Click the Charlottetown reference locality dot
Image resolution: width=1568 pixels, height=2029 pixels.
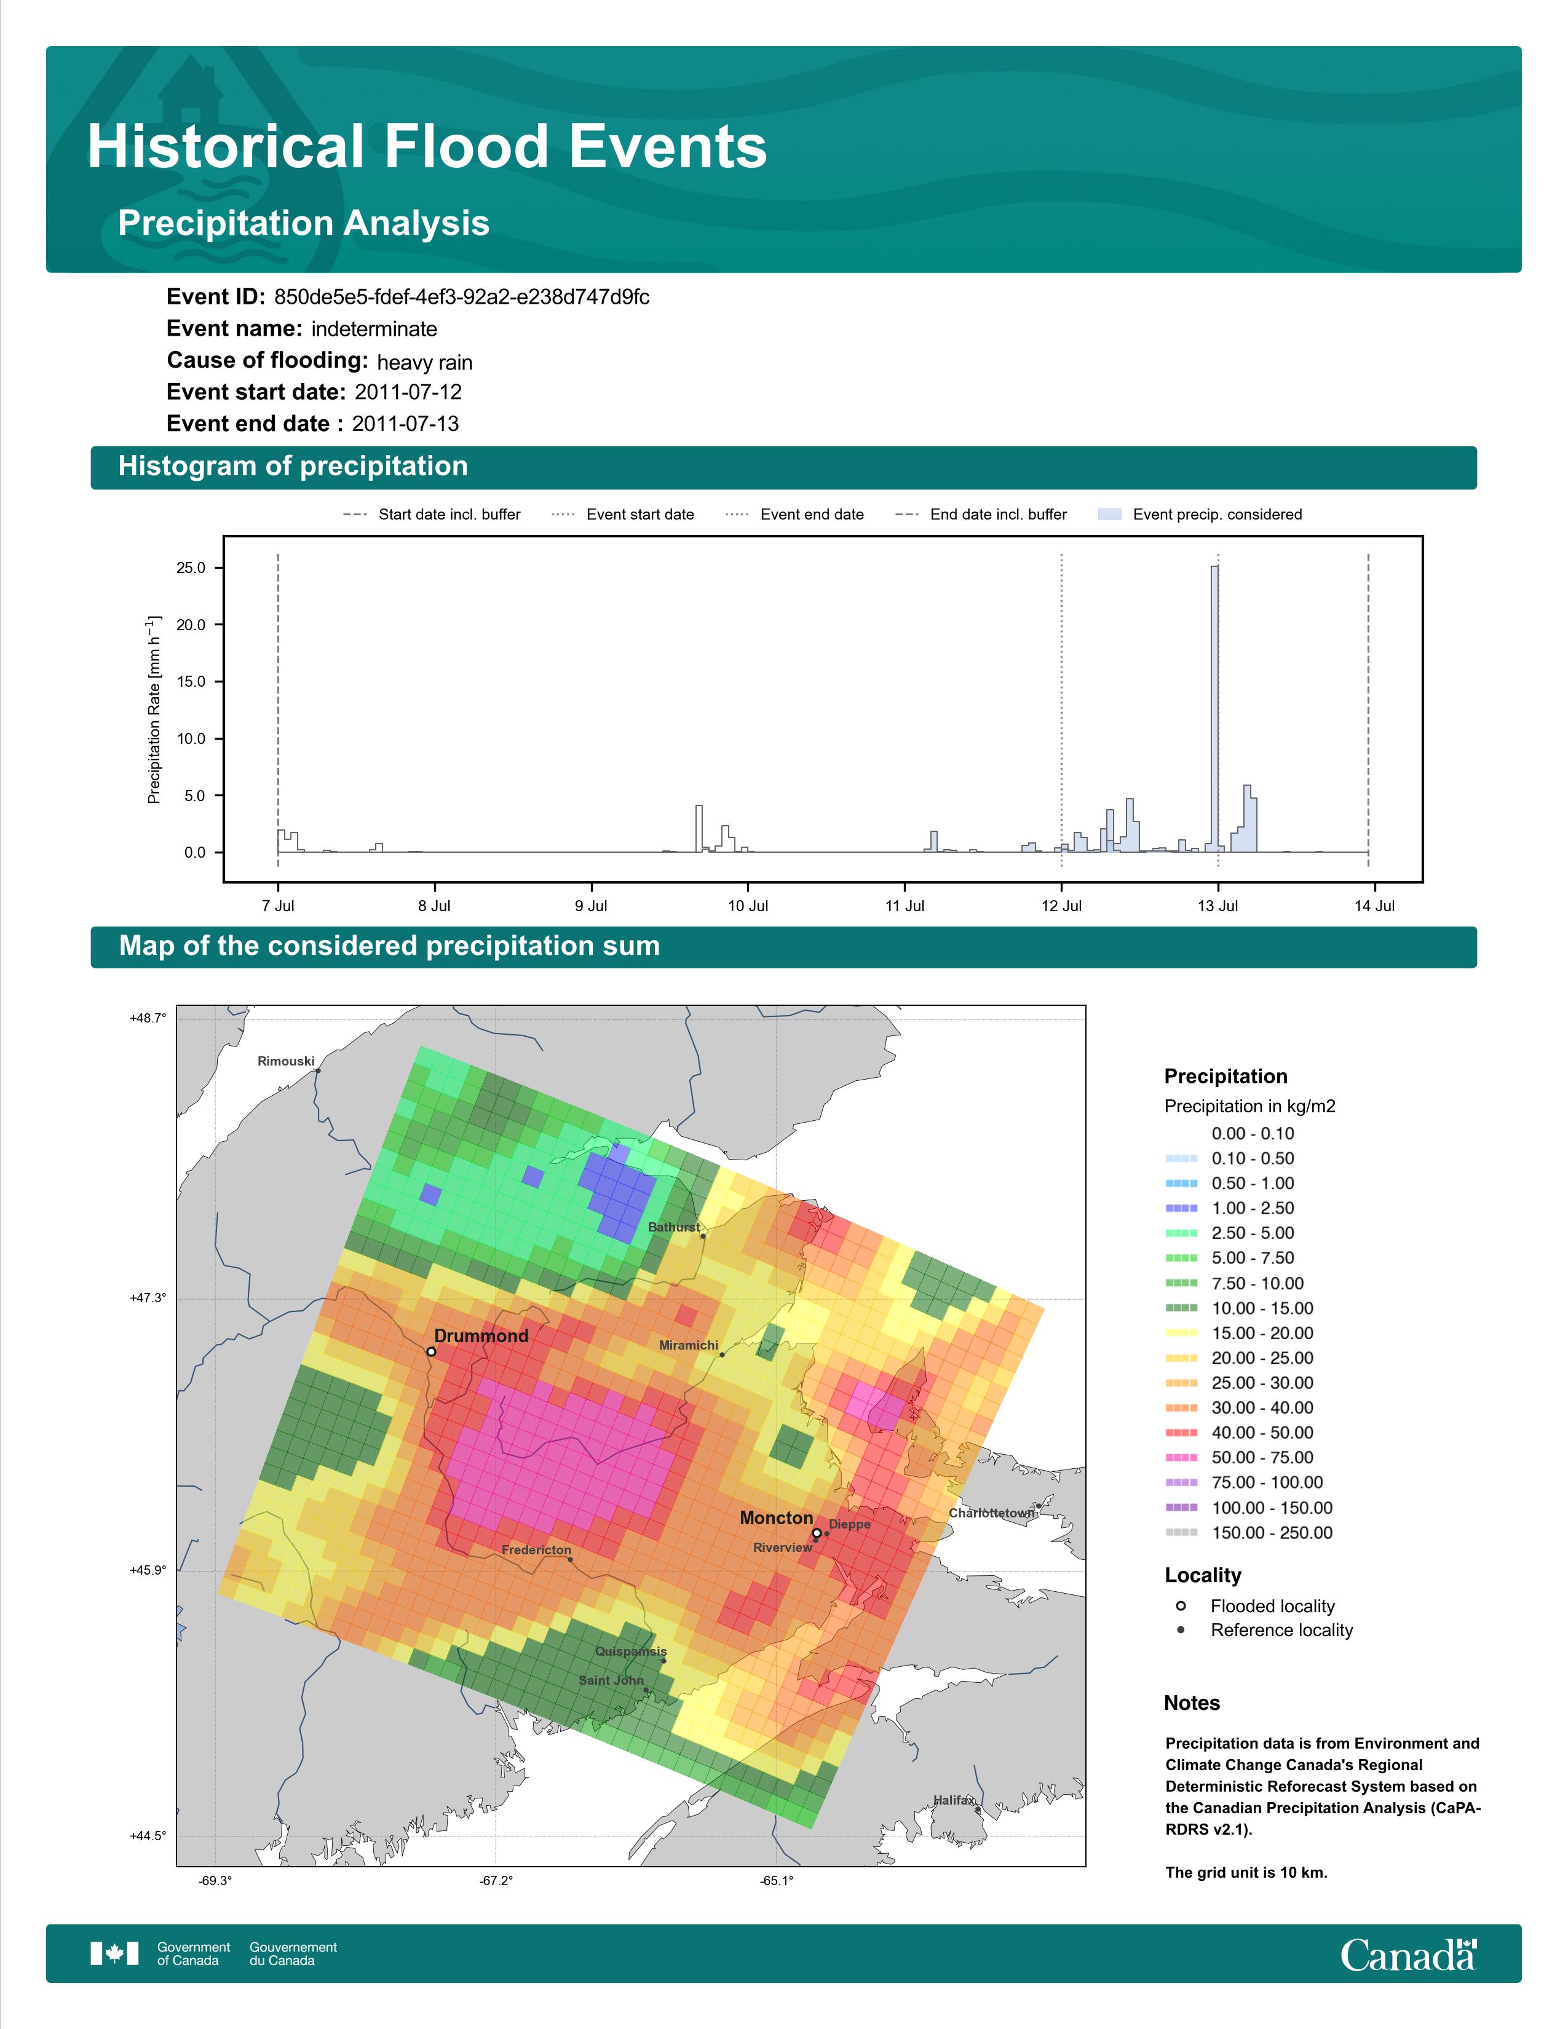(x=1039, y=1506)
